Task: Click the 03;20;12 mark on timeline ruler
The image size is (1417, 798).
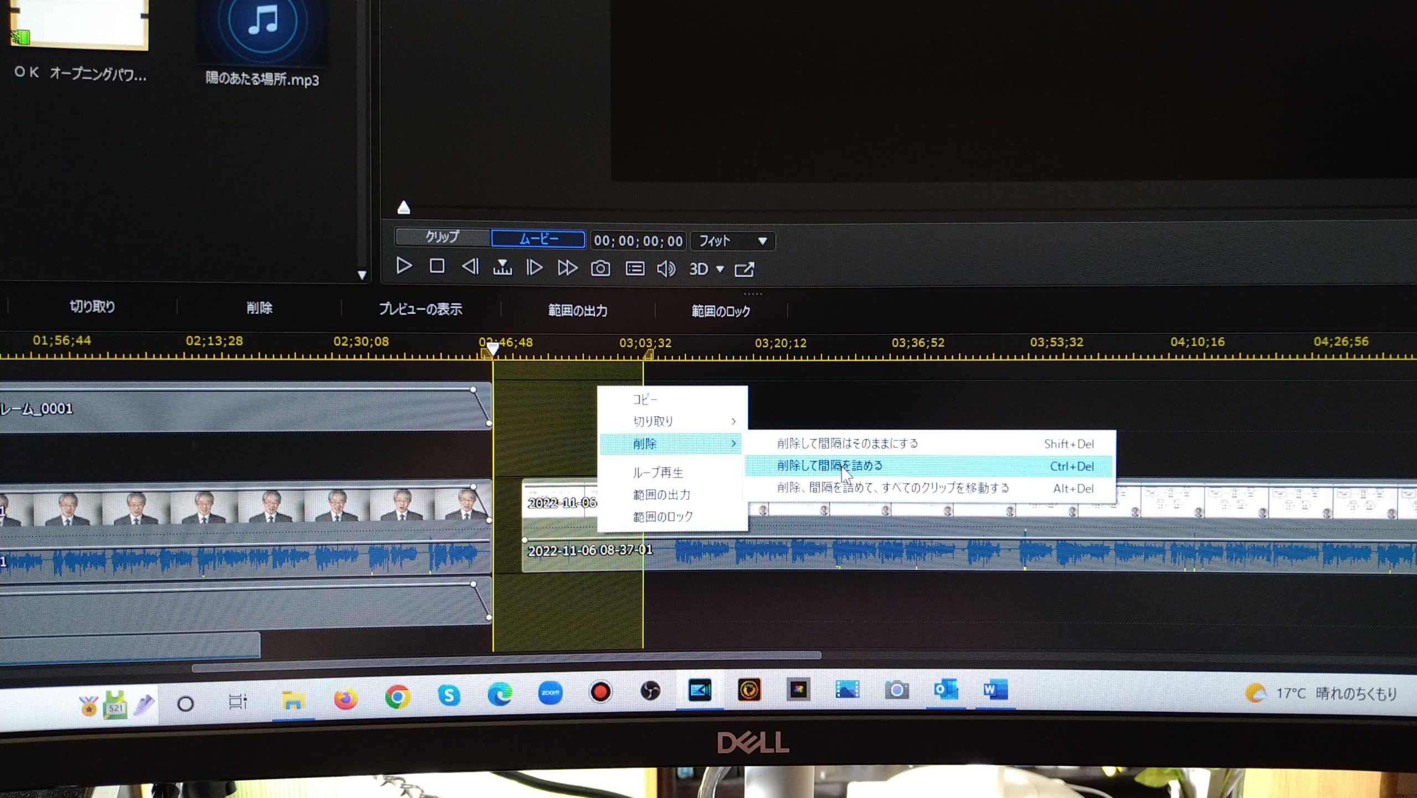Action: [x=781, y=343]
